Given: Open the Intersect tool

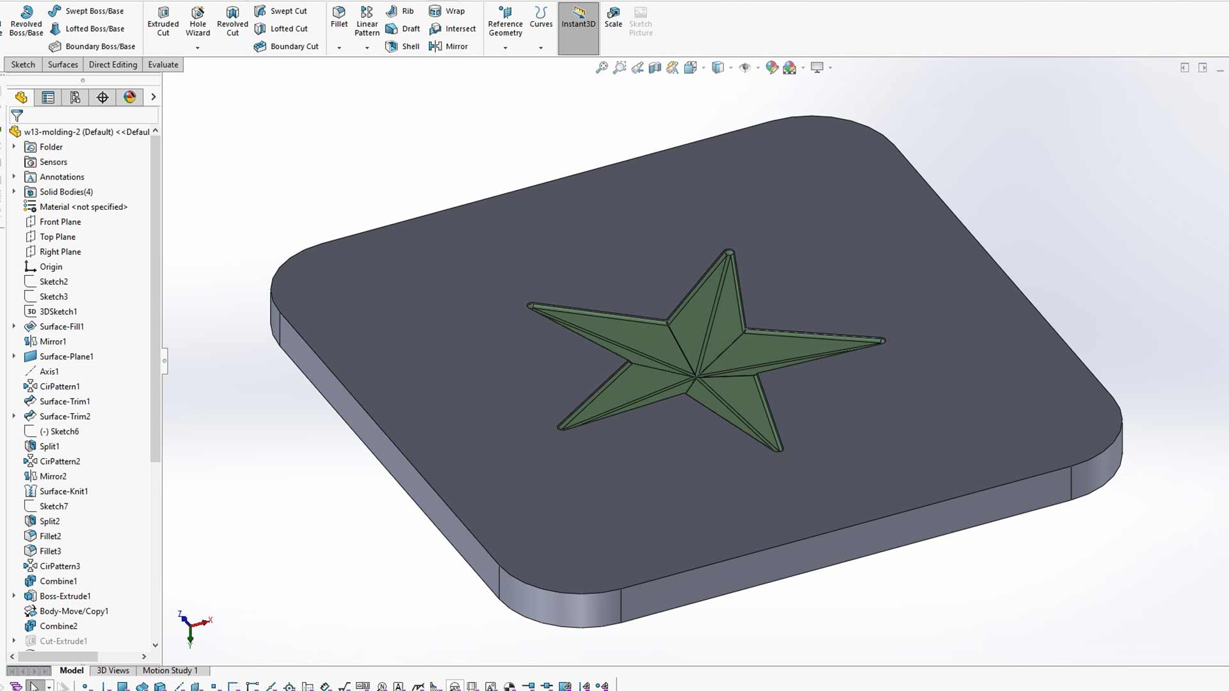Looking at the screenshot, I should tap(452, 29).
